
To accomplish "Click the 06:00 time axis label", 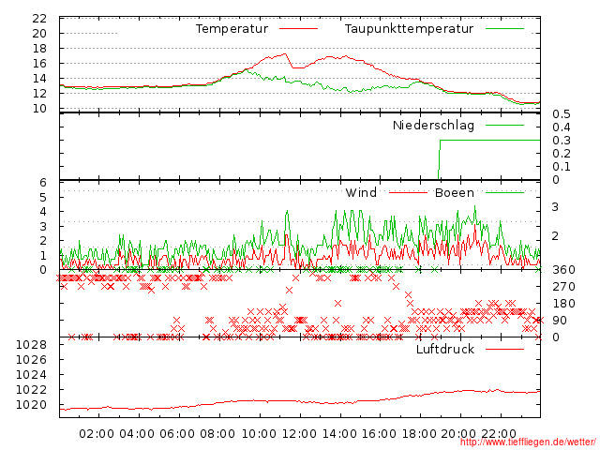I will (x=177, y=434).
